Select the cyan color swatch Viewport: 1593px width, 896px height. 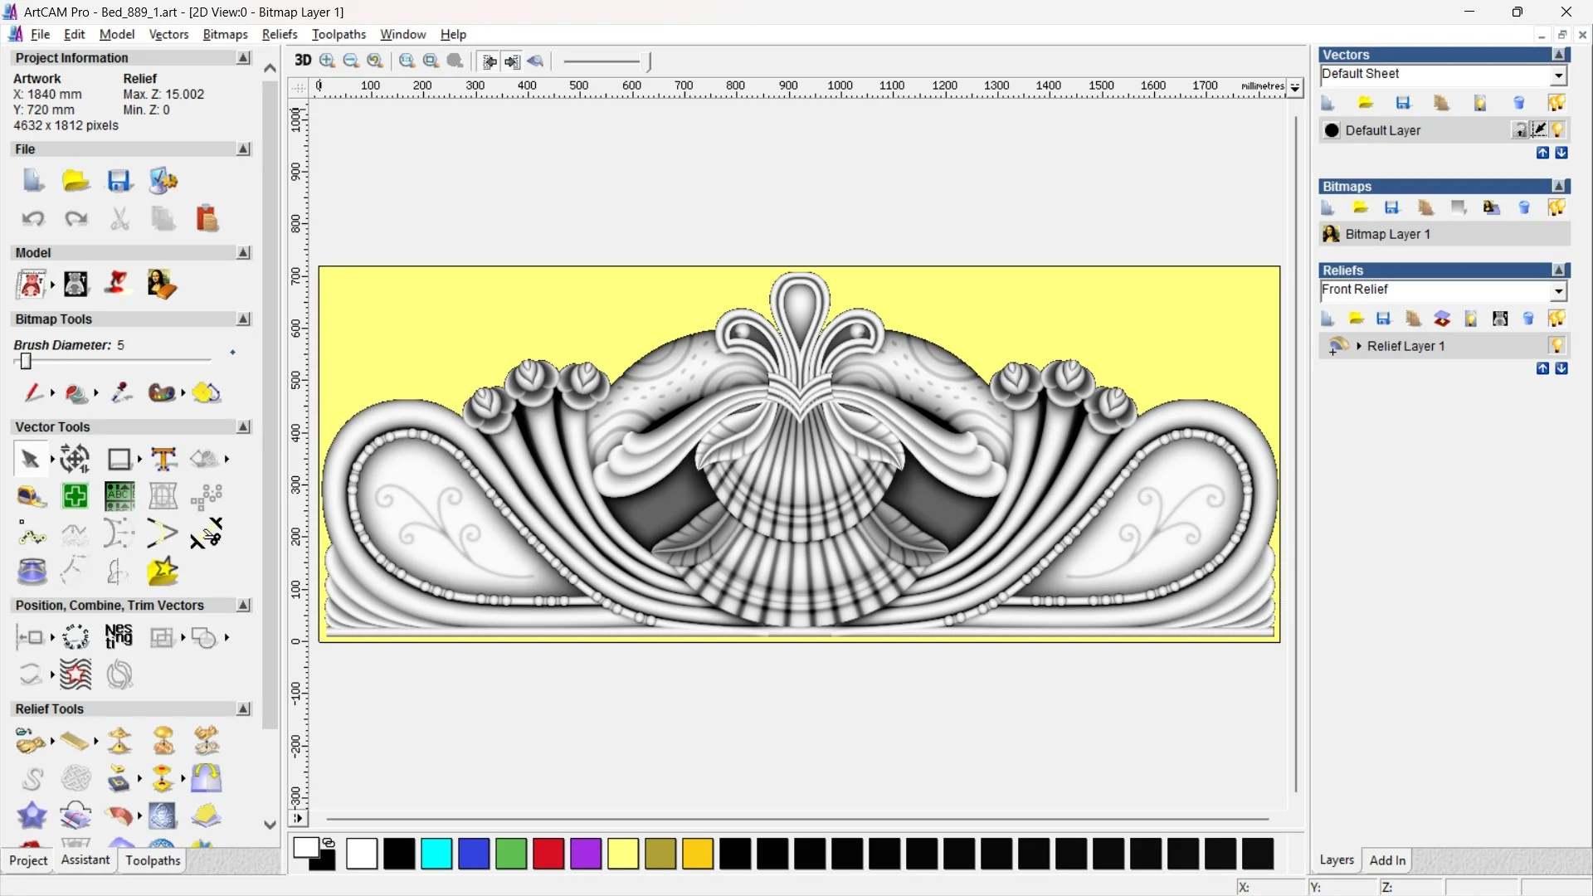pos(436,854)
